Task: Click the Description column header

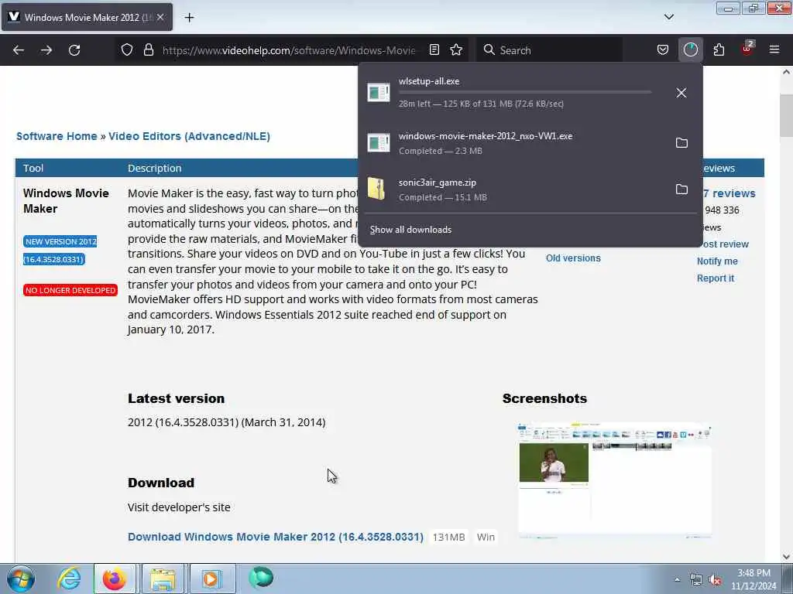Action: [154, 168]
